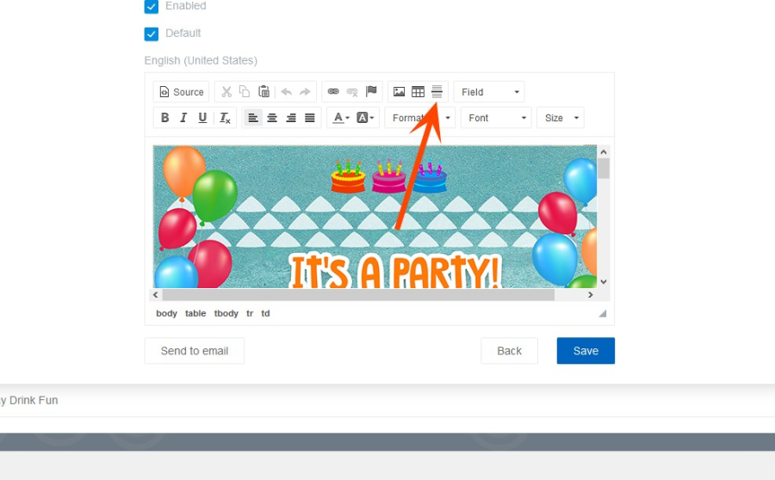The image size is (775, 480).
Task: Save the email template
Action: [x=586, y=351]
